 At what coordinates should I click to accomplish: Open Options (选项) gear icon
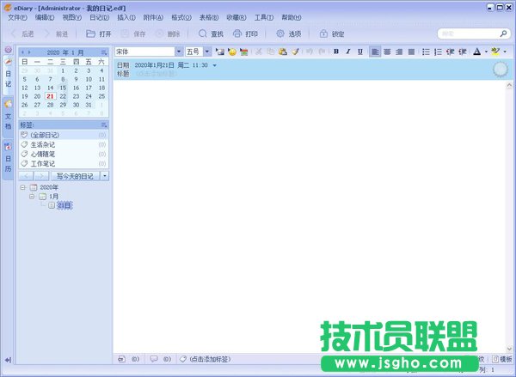pos(281,34)
